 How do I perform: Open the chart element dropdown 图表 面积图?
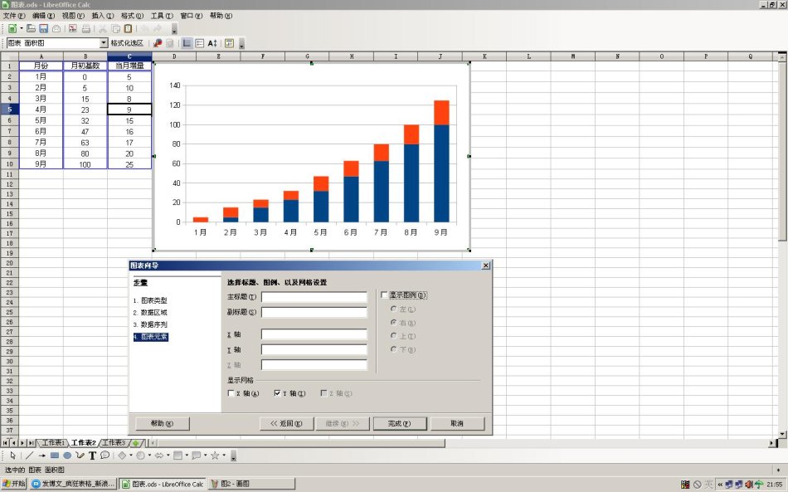104,43
